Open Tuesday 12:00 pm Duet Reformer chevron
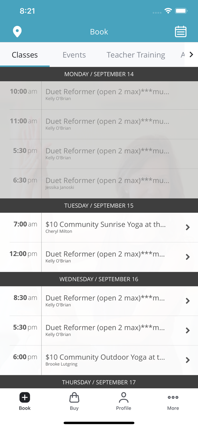The height and width of the screenshot is (428, 198). coord(188,257)
